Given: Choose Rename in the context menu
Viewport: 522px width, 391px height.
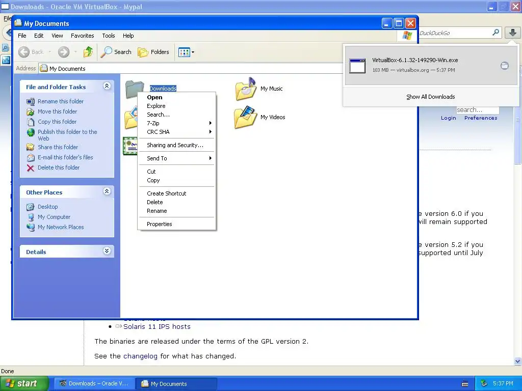Looking at the screenshot, I should coord(177,211).
